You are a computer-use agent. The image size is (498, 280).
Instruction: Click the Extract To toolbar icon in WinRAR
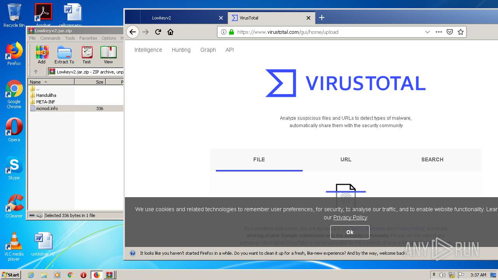[64, 55]
